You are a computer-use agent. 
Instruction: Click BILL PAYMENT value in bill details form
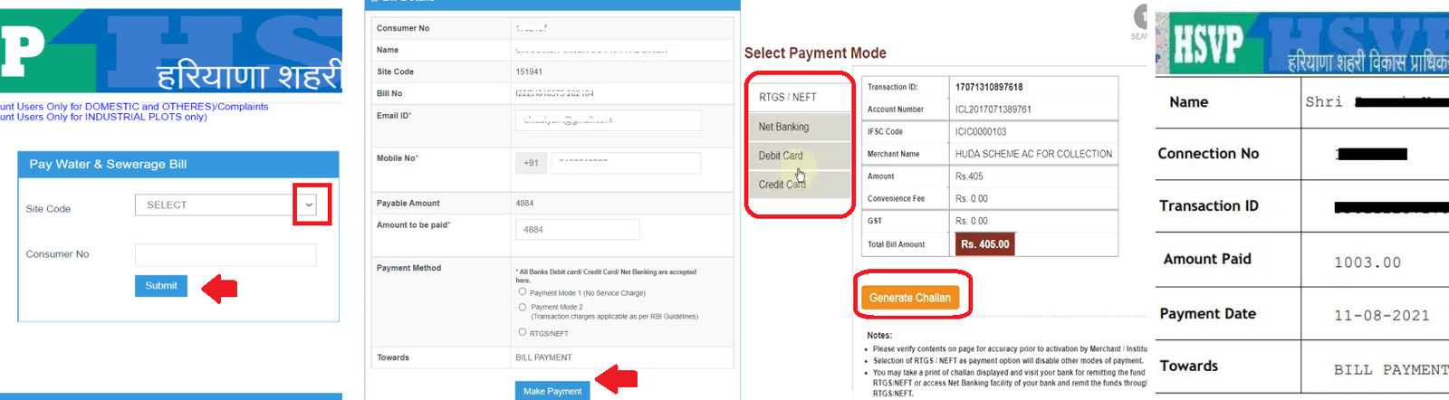pos(543,357)
